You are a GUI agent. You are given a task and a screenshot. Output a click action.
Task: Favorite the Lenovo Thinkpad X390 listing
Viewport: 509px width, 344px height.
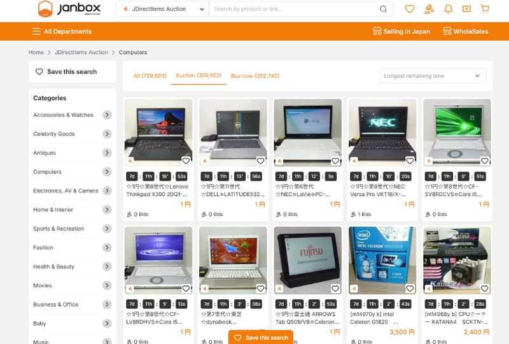click(186, 161)
